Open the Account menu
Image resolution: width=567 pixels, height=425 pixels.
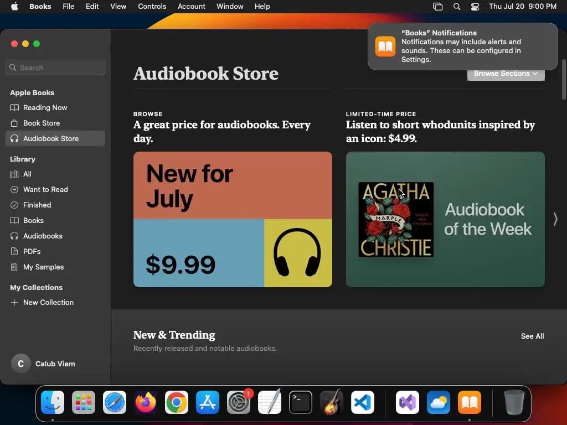(191, 7)
